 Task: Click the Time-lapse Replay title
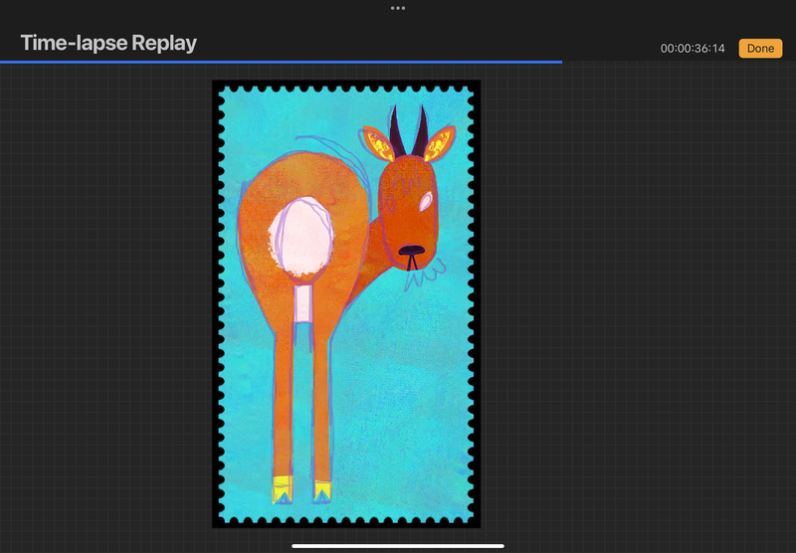[x=108, y=43]
